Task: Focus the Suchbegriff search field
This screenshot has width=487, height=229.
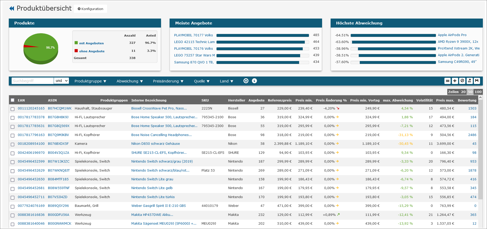Action: pos(32,81)
